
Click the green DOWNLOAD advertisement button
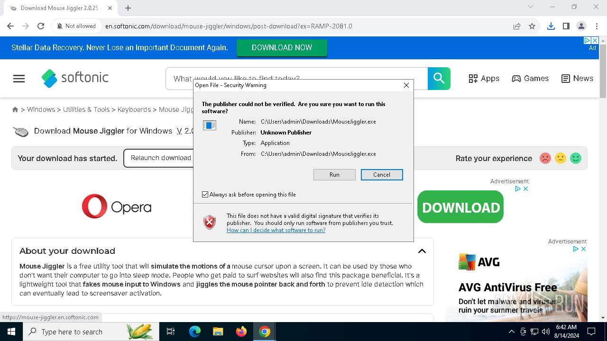tap(460, 207)
